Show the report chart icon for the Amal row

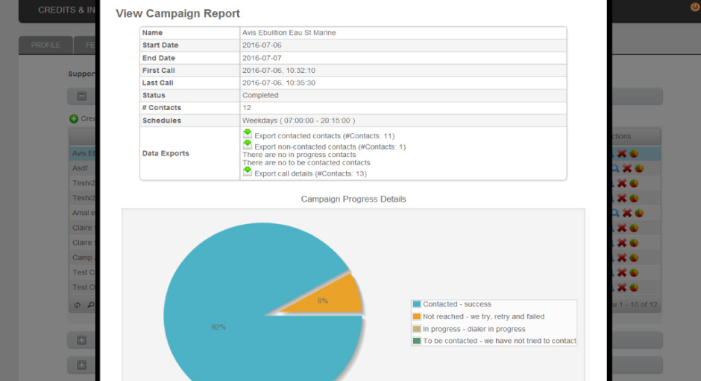(x=639, y=213)
